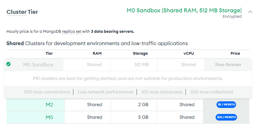Image resolution: width=255 pixels, height=135 pixels.
Task: Click the M0 Sandbox summary title
Action: (184, 11)
